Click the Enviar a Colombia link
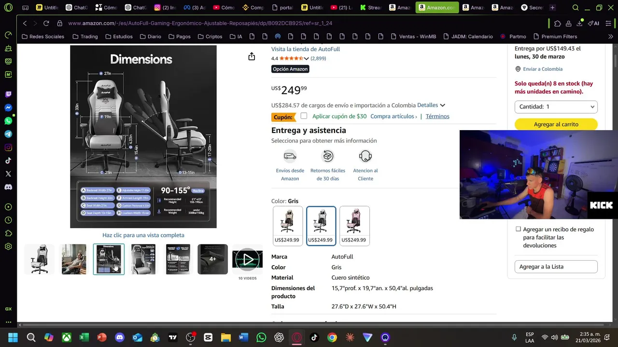618x347 pixels. [x=543, y=69]
